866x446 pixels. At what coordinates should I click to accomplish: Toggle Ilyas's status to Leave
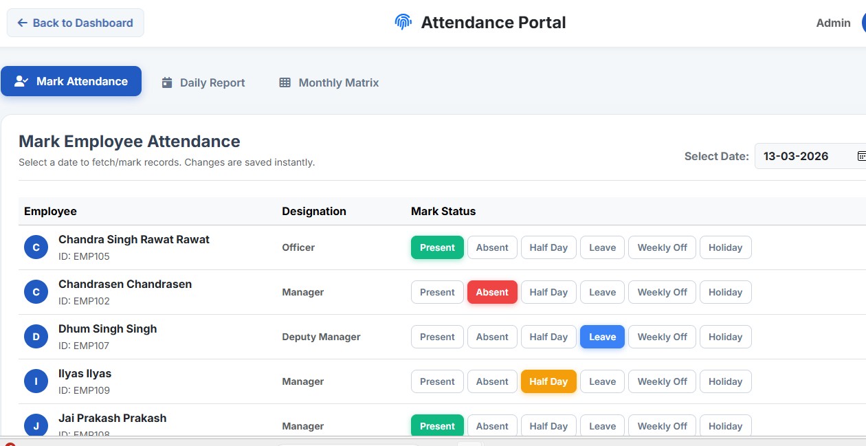[x=602, y=381]
